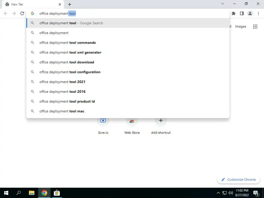The width and height of the screenshot is (264, 198).
Task: Choose 'office deployment tool - Google Search' suggestion
Action: pos(128,23)
